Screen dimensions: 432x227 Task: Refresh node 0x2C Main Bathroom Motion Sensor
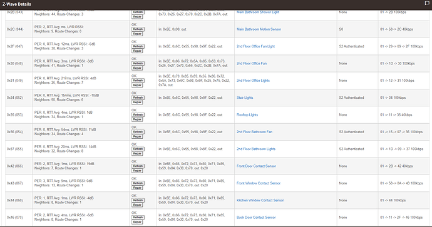138,29
